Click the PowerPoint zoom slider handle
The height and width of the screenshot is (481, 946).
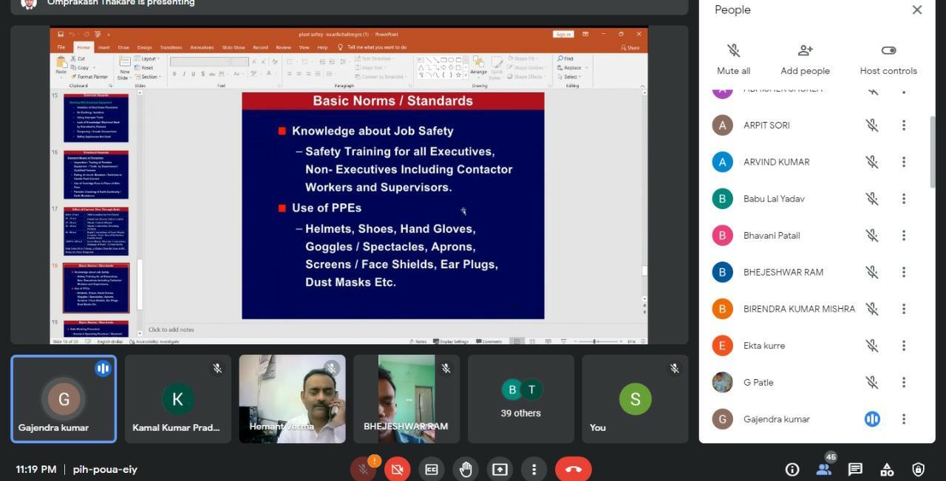(x=595, y=341)
